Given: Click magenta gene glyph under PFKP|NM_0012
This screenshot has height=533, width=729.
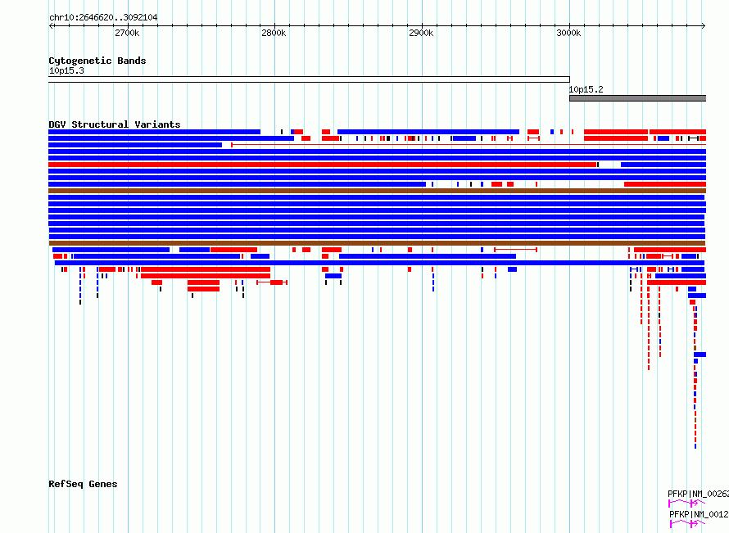Looking at the screenshot, I should click(x=687, y=524).
